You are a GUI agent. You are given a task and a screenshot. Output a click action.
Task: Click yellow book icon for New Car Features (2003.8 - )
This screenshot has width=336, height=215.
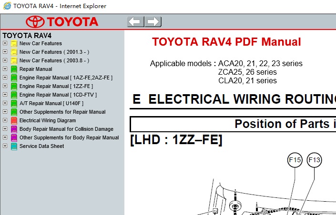coord(14,60)
